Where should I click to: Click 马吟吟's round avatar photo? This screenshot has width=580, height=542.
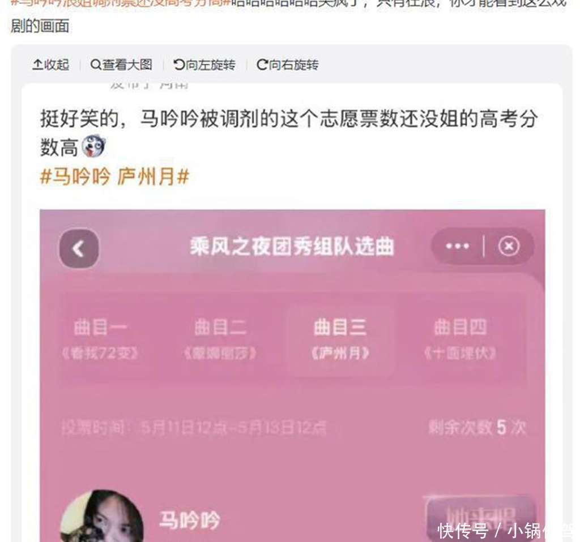[x=102, y=517]
